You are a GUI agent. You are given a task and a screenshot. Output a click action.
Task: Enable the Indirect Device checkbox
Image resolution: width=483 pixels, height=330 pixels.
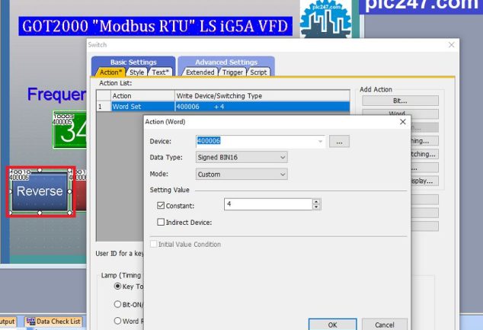161,222
